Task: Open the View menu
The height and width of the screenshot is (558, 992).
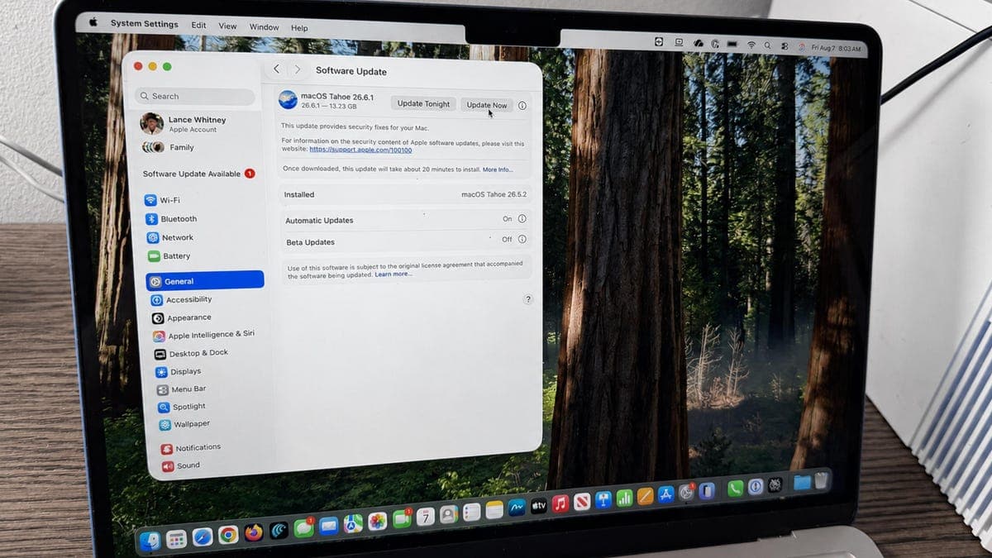Action: click(227, 26)
